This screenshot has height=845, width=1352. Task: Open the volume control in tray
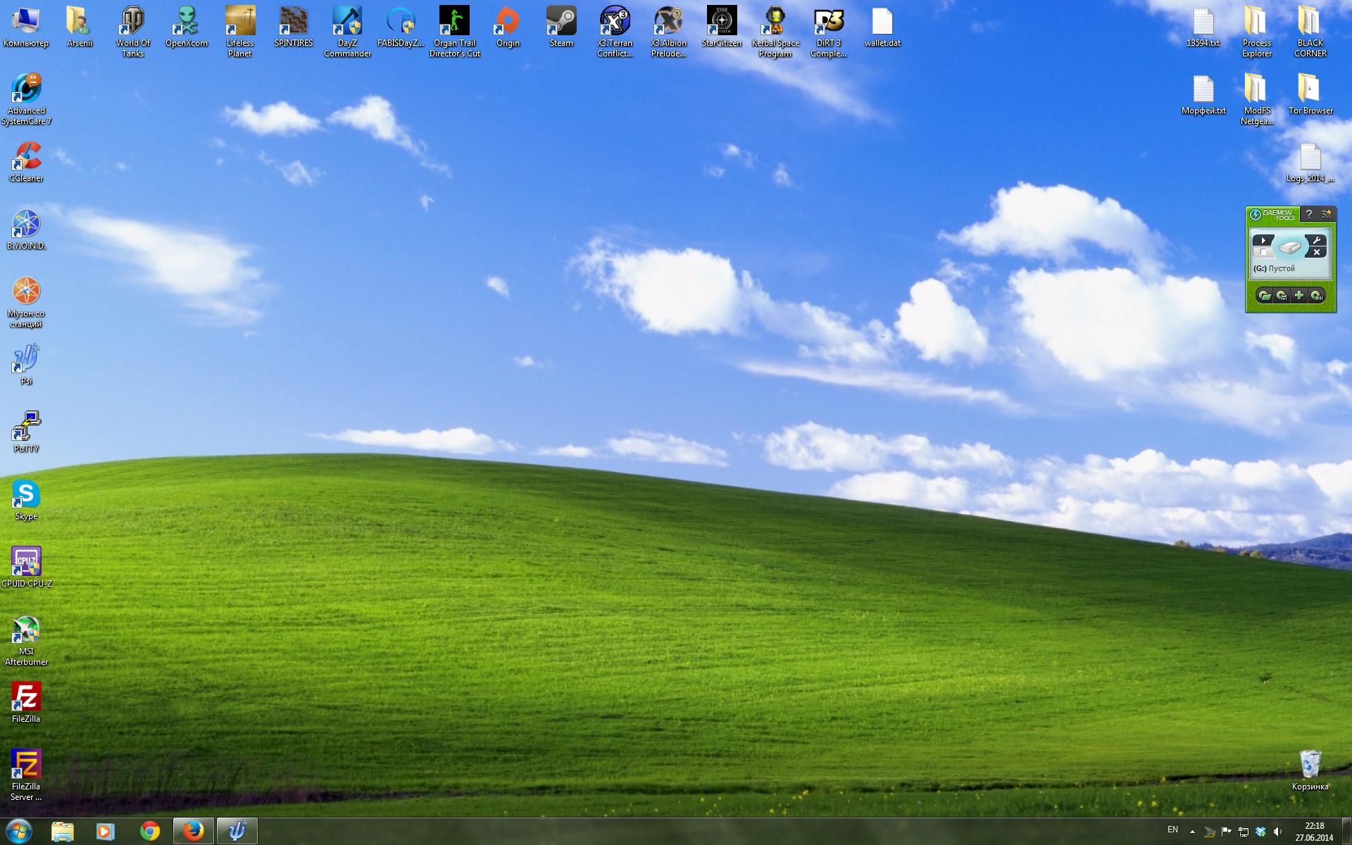(1277, 832)
